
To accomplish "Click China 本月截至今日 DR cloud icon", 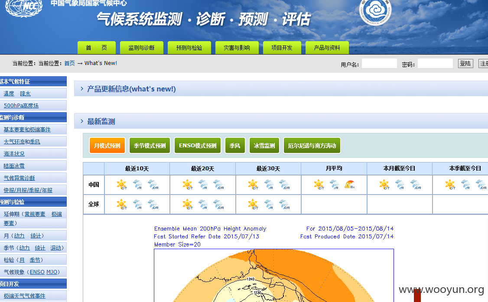I will pos(416,185).
